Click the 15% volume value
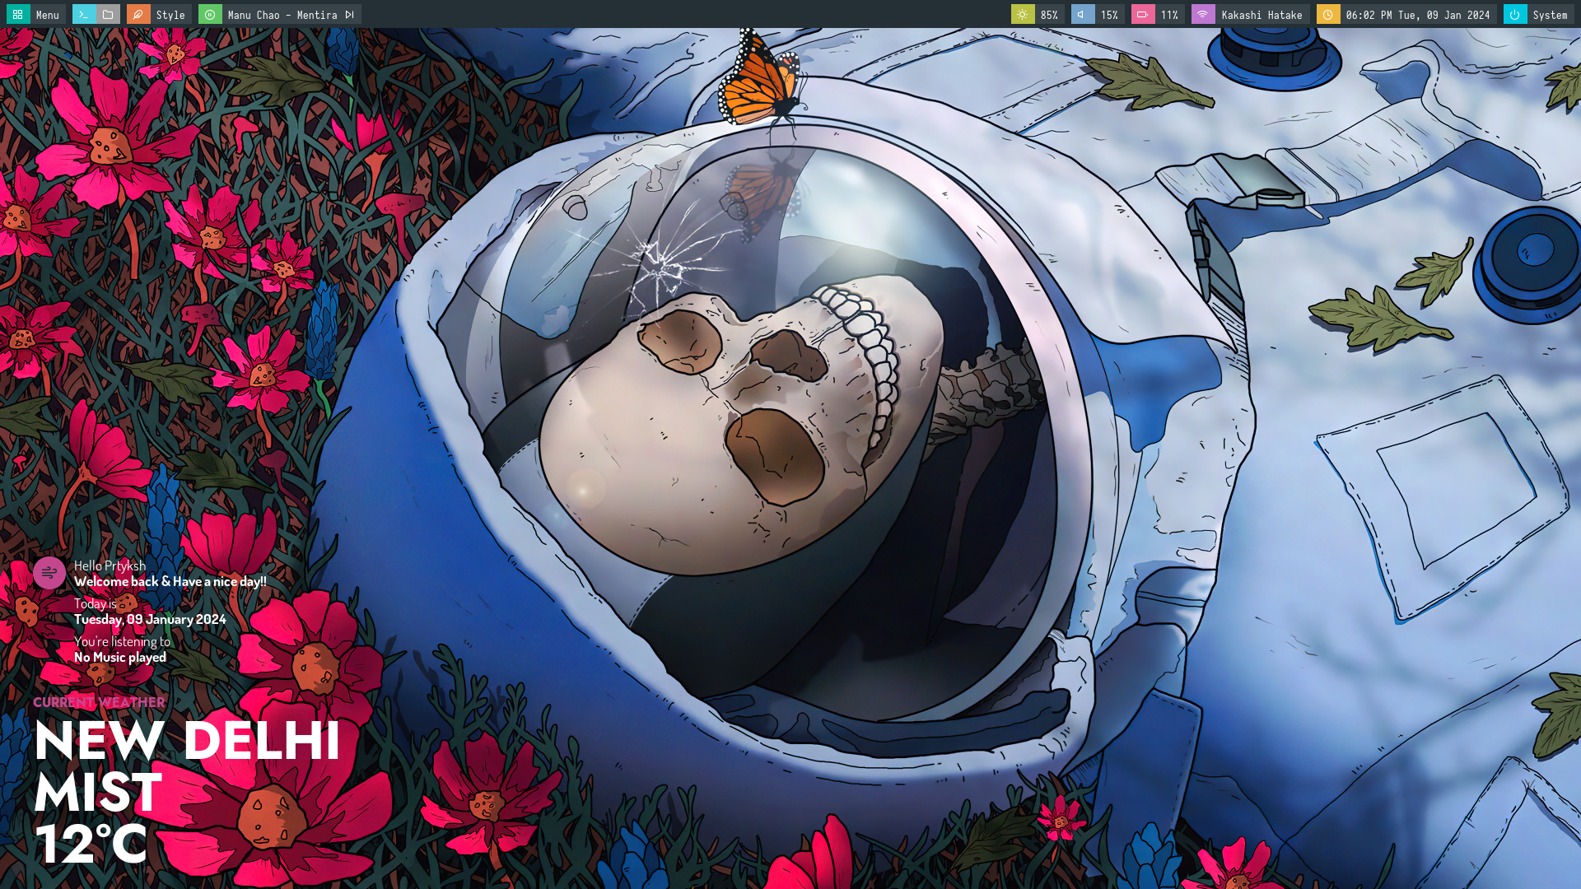The image size is (1581, 889). pyautogui.click(x=1109, y=15)
